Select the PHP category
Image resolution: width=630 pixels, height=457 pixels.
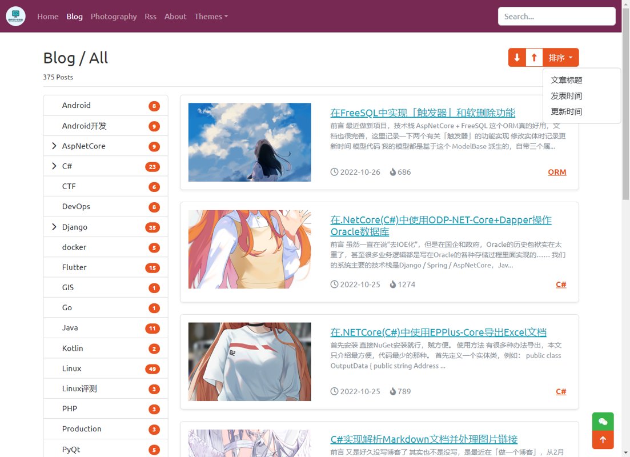(106, 409)
